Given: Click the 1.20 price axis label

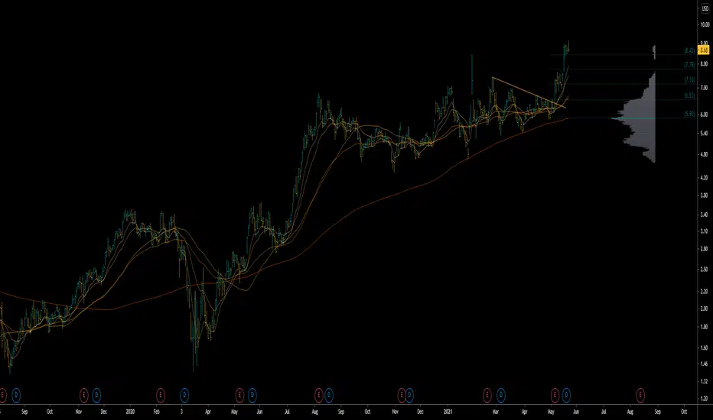Looking at the screenshot, I should (x=704, y=399).
